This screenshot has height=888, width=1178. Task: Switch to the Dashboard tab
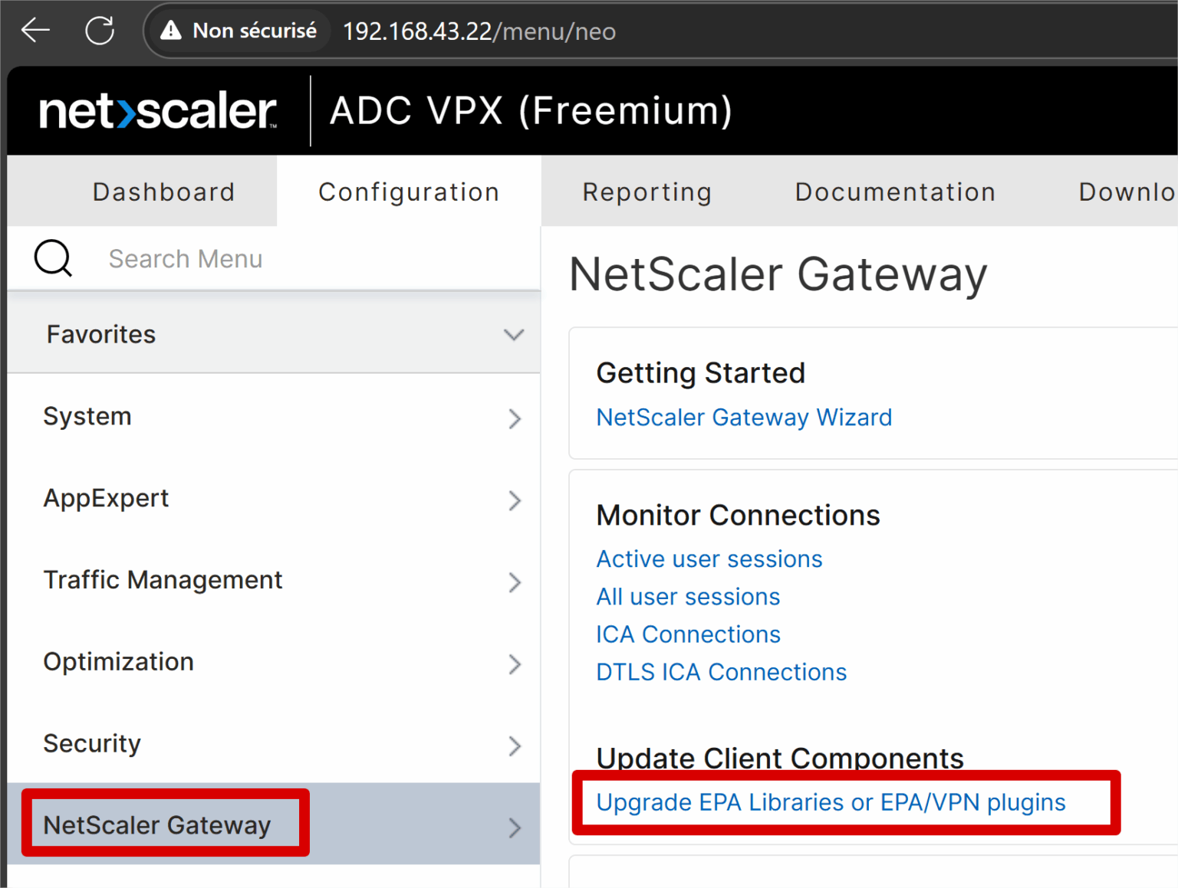[163, 192]
